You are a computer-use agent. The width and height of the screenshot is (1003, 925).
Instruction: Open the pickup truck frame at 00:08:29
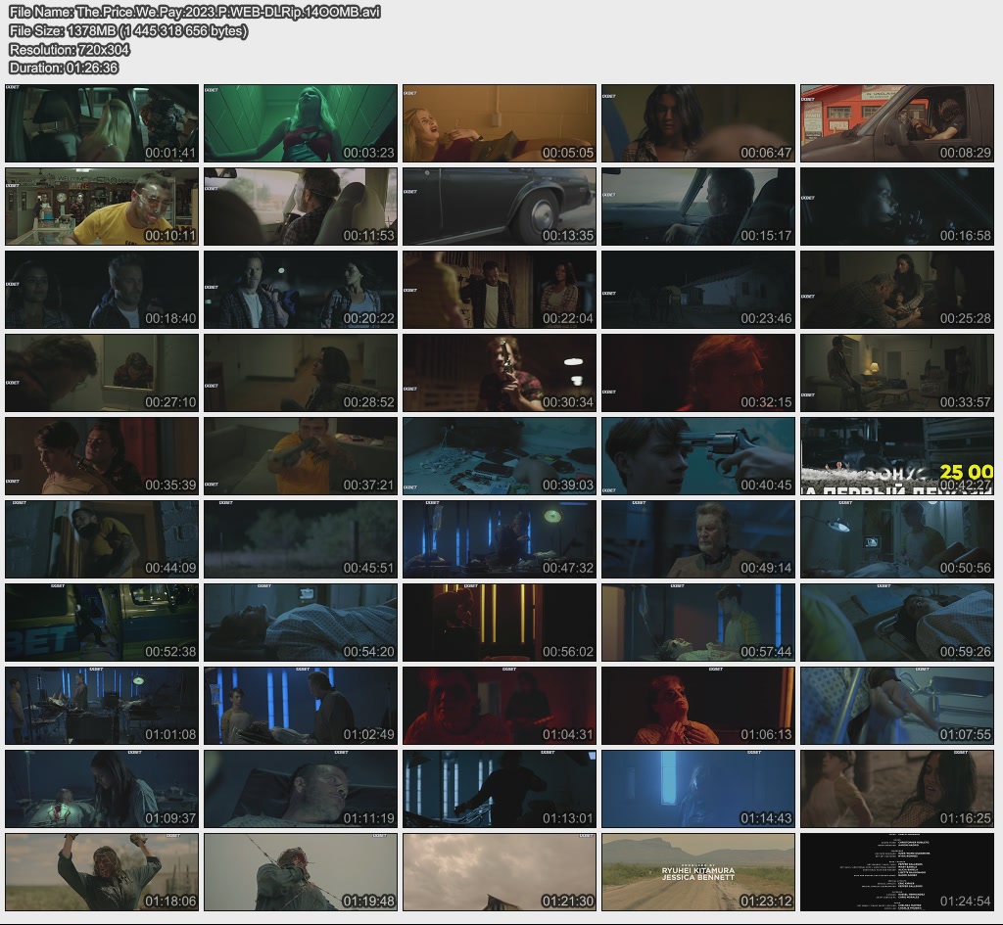click(896, 123)
